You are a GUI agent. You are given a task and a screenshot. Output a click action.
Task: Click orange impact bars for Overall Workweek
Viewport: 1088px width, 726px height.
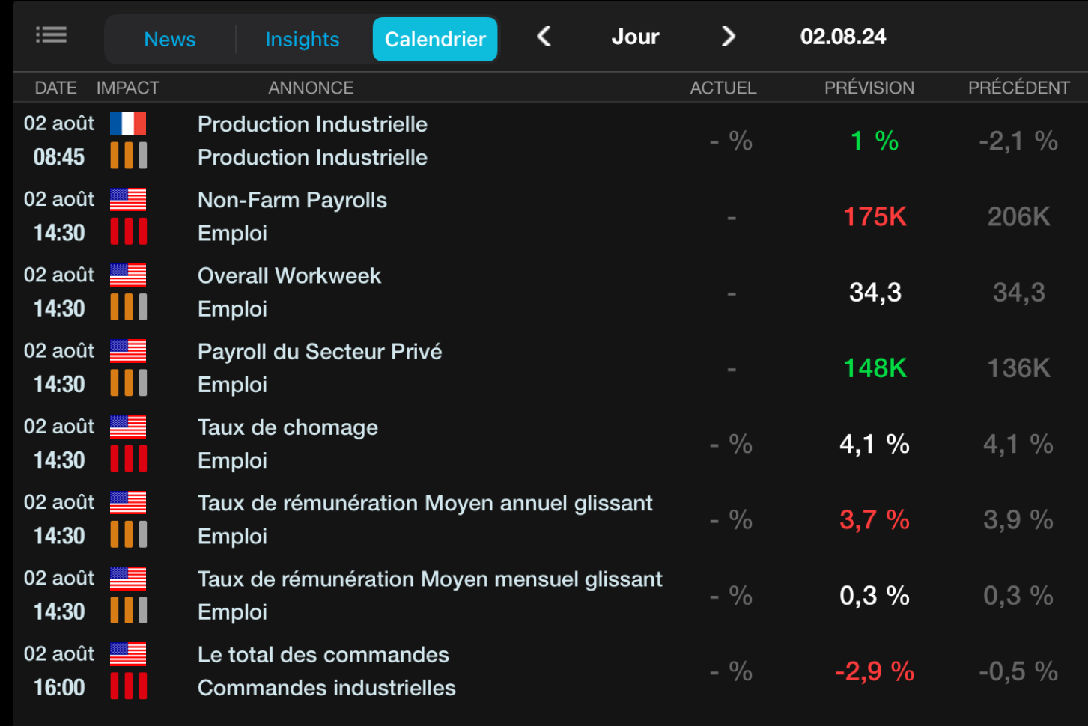click(x=128, y=308)
